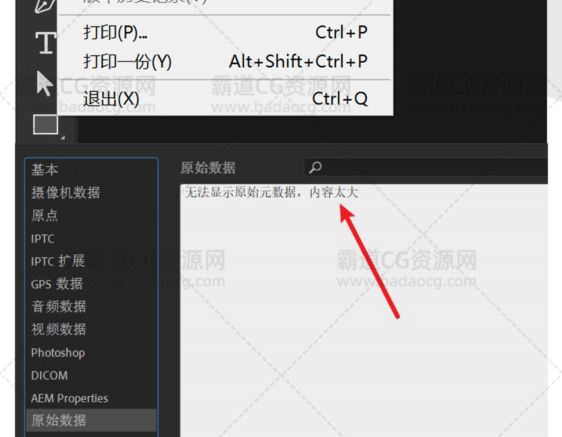Select the Type tool

pos(46,43)
